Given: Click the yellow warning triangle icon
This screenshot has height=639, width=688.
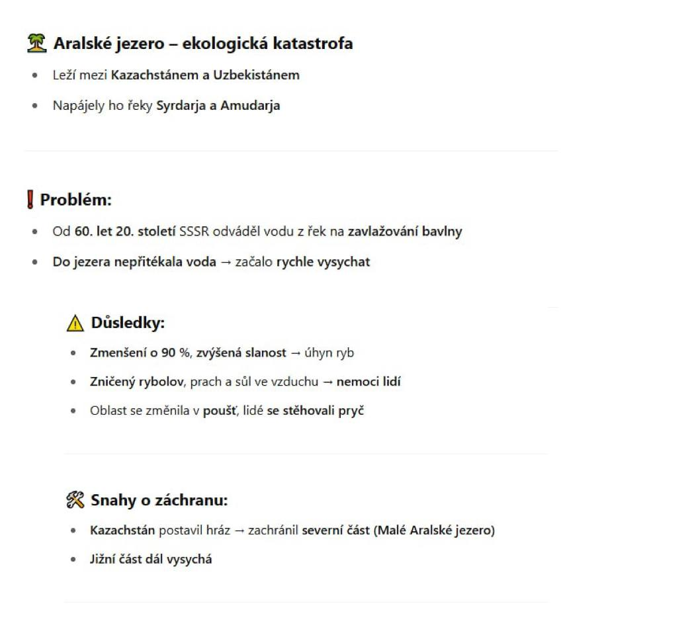Looking at the screenshot, I should (x=75, y=323).
